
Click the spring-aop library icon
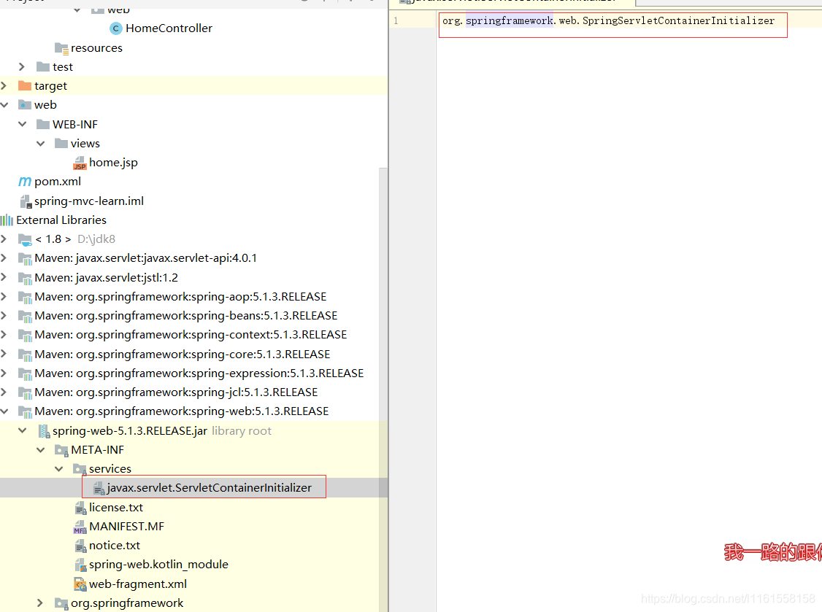coord(25,297)
